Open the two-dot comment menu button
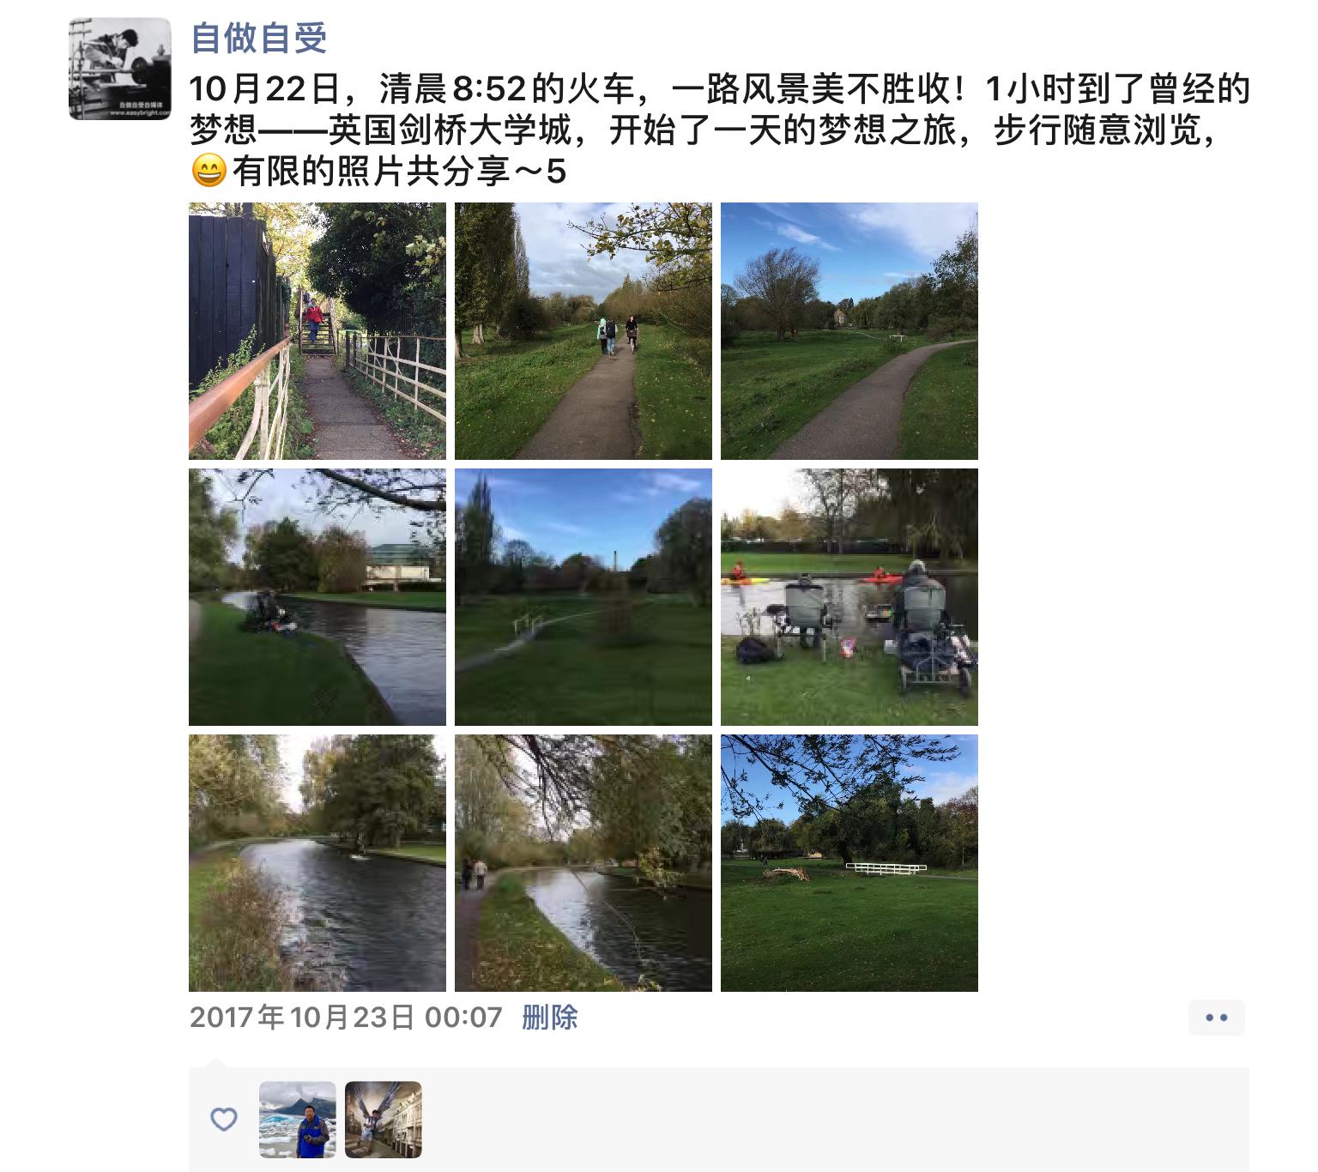The width and height of the screenshot is (1318, 1172). pos(1217,1018)
